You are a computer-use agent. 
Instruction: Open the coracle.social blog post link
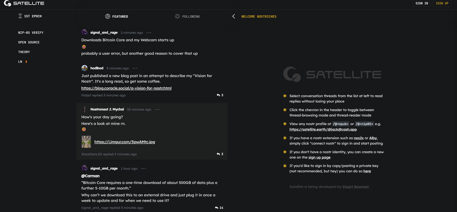[126, 88]
